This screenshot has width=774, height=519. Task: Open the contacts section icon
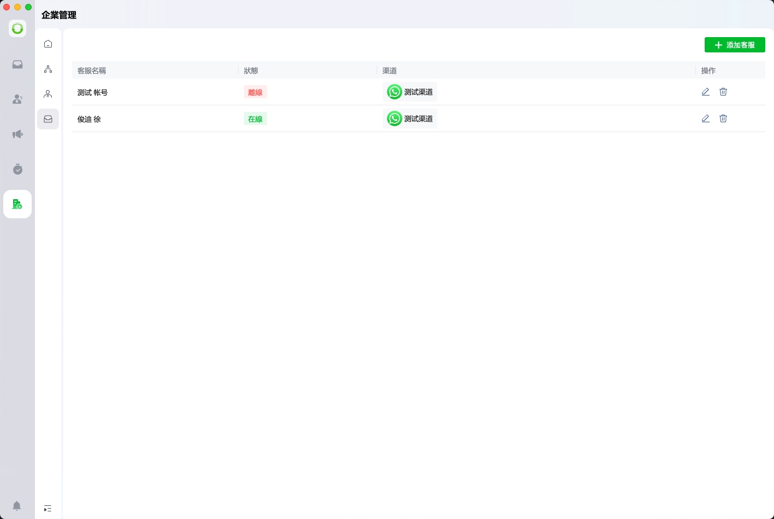[x=17, y=99]
